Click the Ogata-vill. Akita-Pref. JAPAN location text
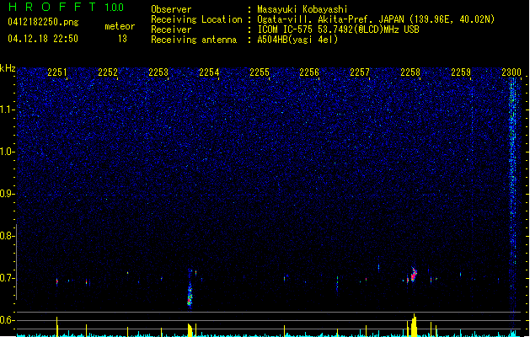The height and width of the screenshot is (337, 530). [x=376, y=19]
